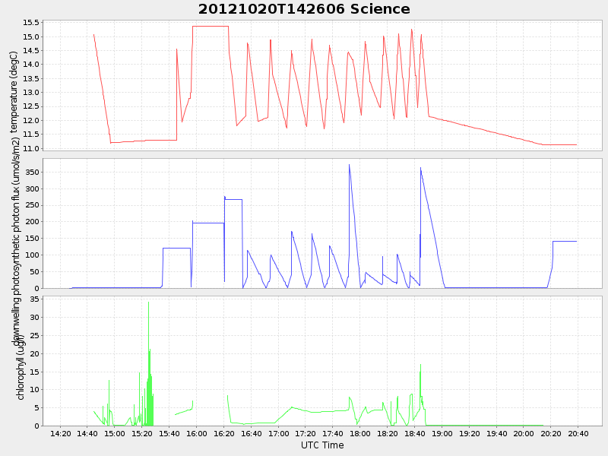Click the 200 photon flux tick label
Screen dimensions: 608x456
pos(33,222)
